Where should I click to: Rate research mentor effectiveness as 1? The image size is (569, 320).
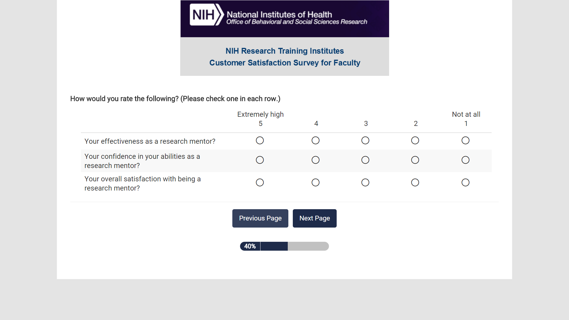coord(466,140)
